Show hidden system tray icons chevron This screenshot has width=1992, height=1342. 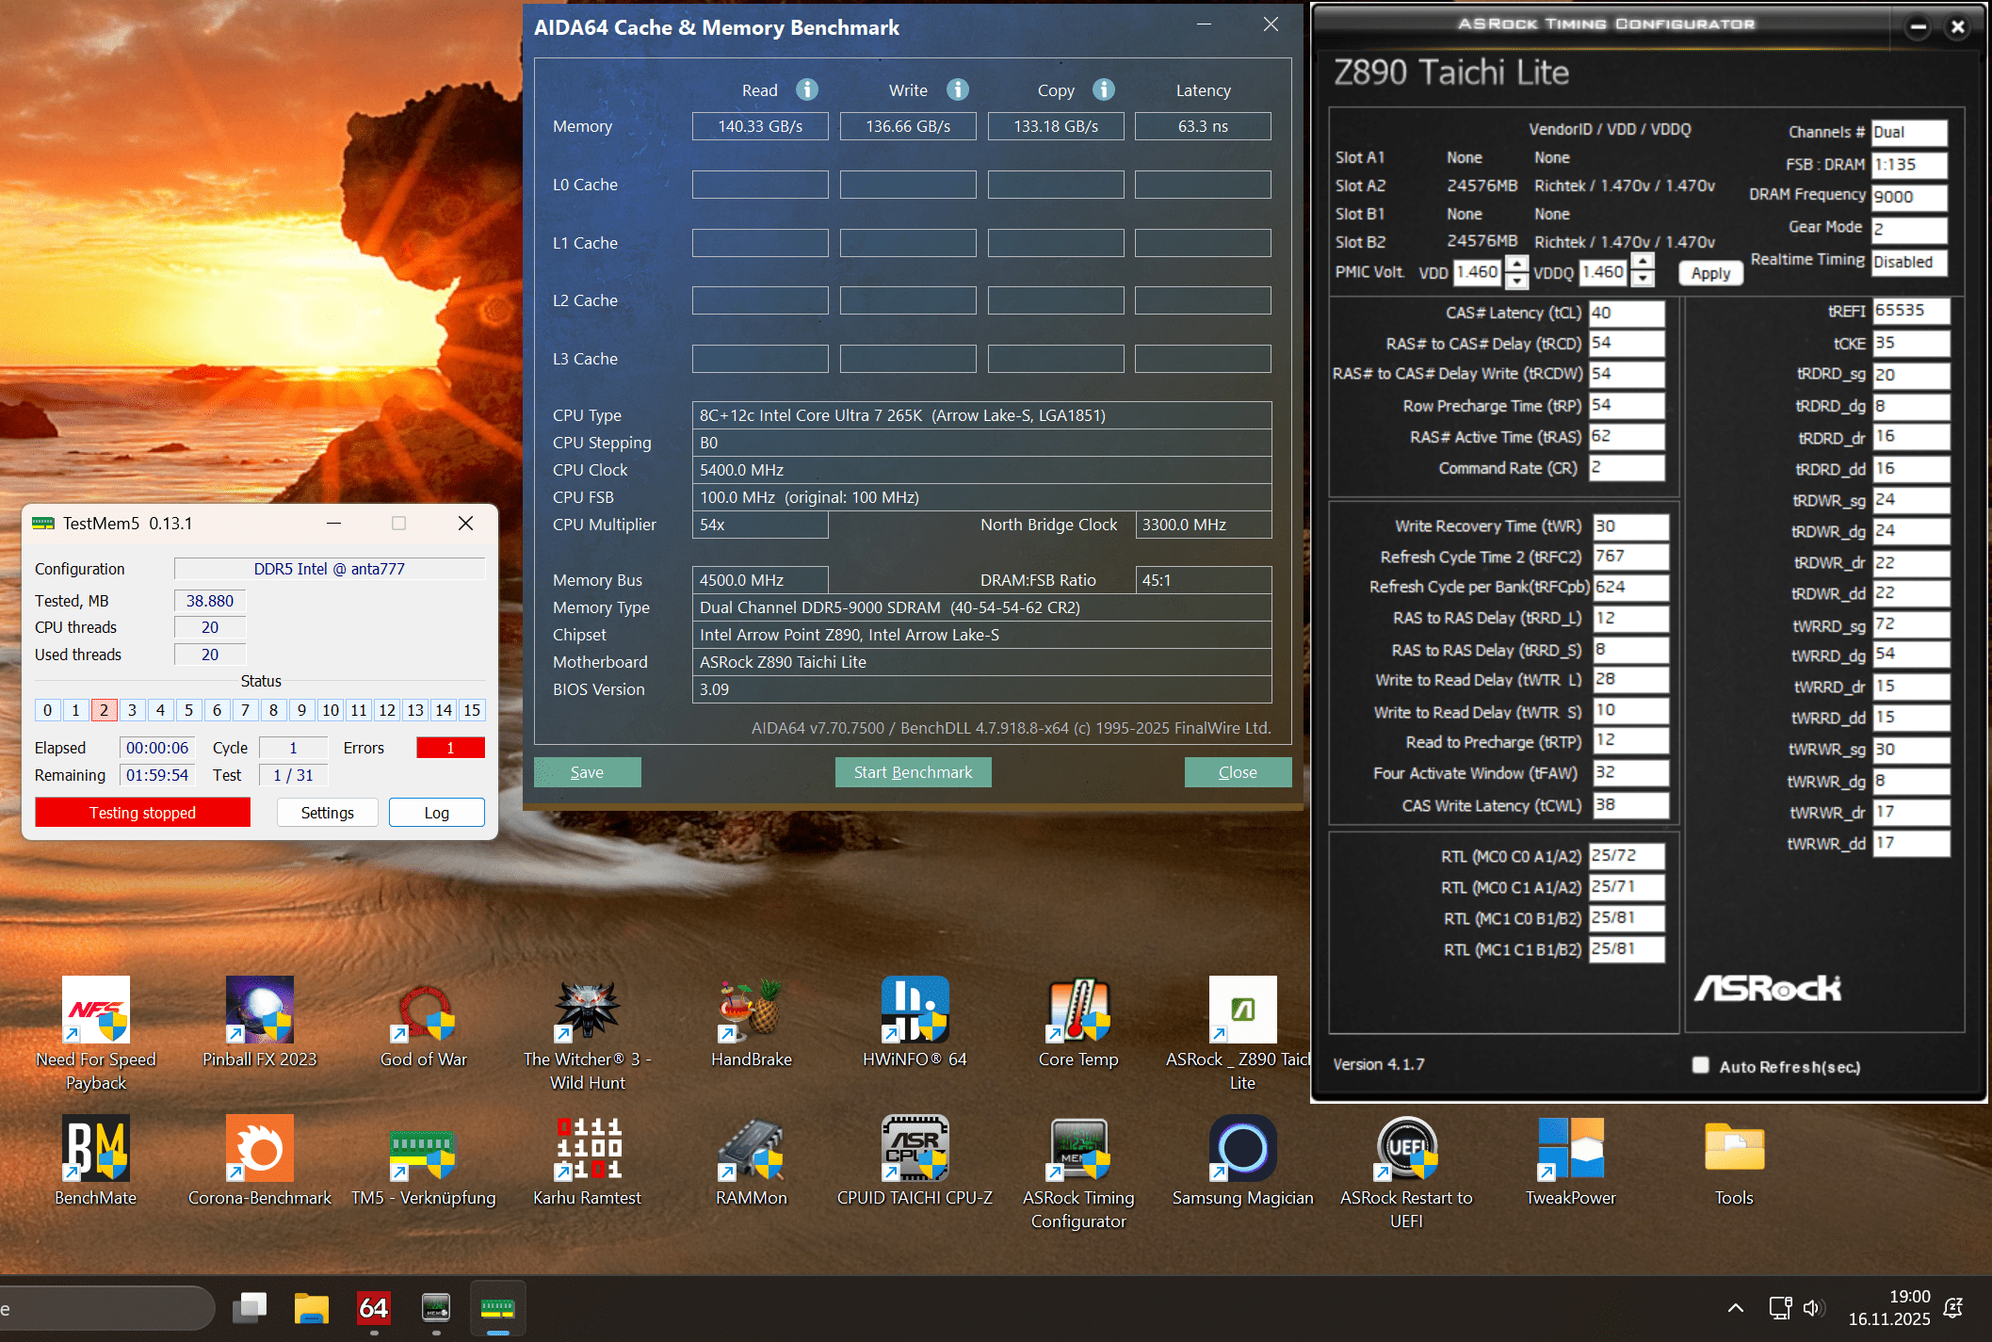pyautogui.click(x=1735, y=1308)
